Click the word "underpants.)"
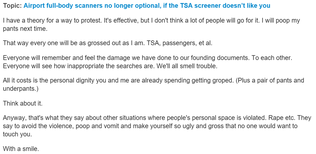Screen dimensions: 316x154 point(21,88)
